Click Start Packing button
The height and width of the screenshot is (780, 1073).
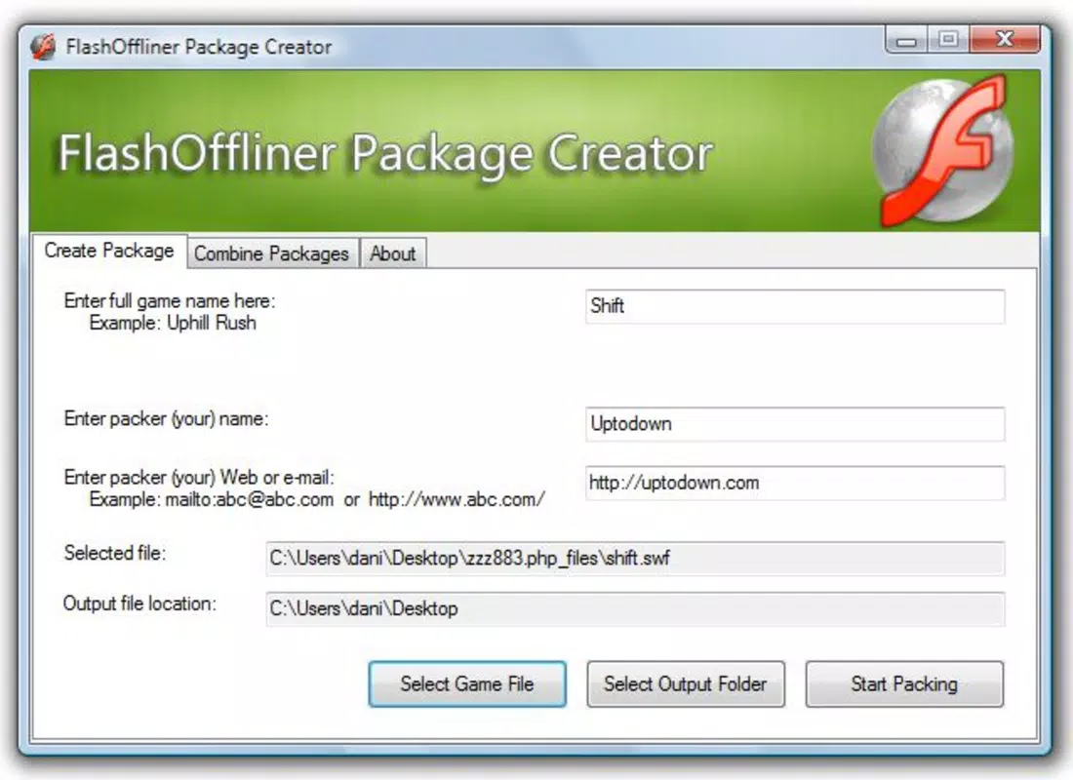[x=904, y=683]
